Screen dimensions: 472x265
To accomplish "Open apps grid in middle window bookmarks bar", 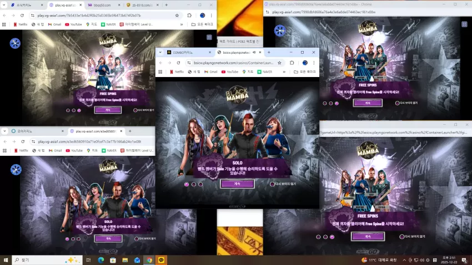I will point(160,72).
